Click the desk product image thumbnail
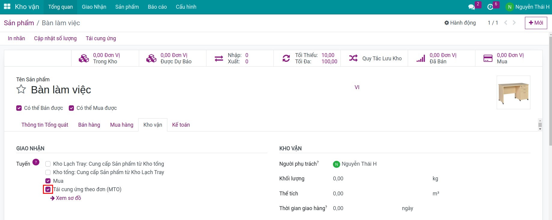Screen dimensions: 552x220 513,92
